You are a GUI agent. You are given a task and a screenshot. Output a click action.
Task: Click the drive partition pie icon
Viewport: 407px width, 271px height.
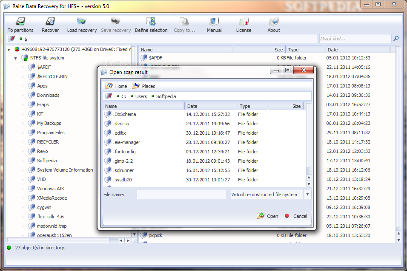coord(17,49)
